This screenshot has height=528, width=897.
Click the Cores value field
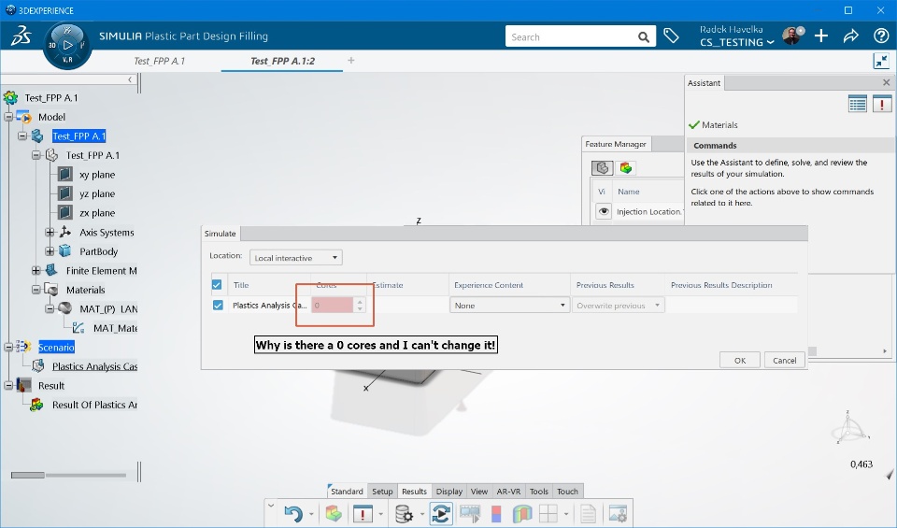333,306
